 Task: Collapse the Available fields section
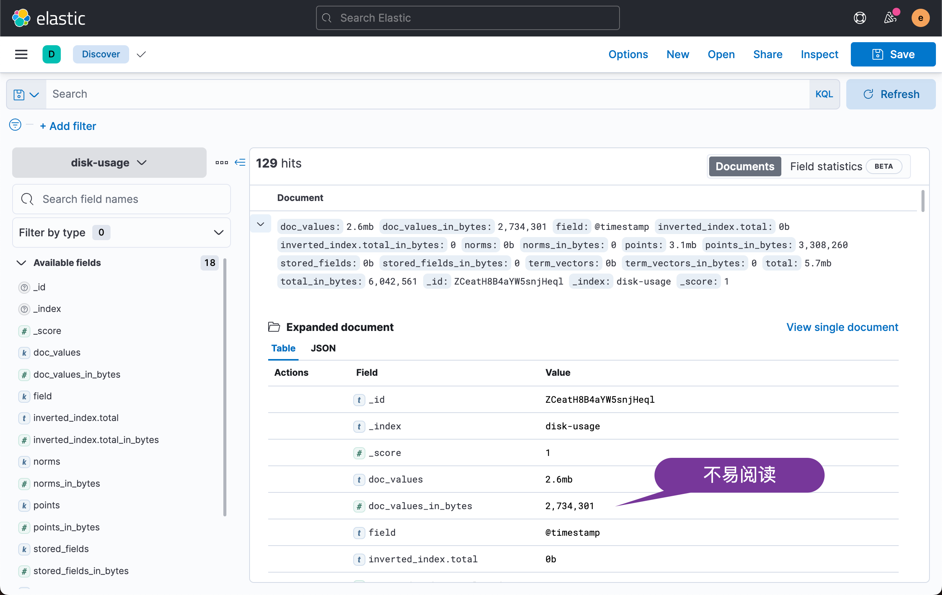pos(22,263)
